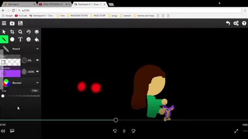Select the clipart smiley tool
Image resolution: width=248 pixels, height=139 pixels.
coord(28,39)
